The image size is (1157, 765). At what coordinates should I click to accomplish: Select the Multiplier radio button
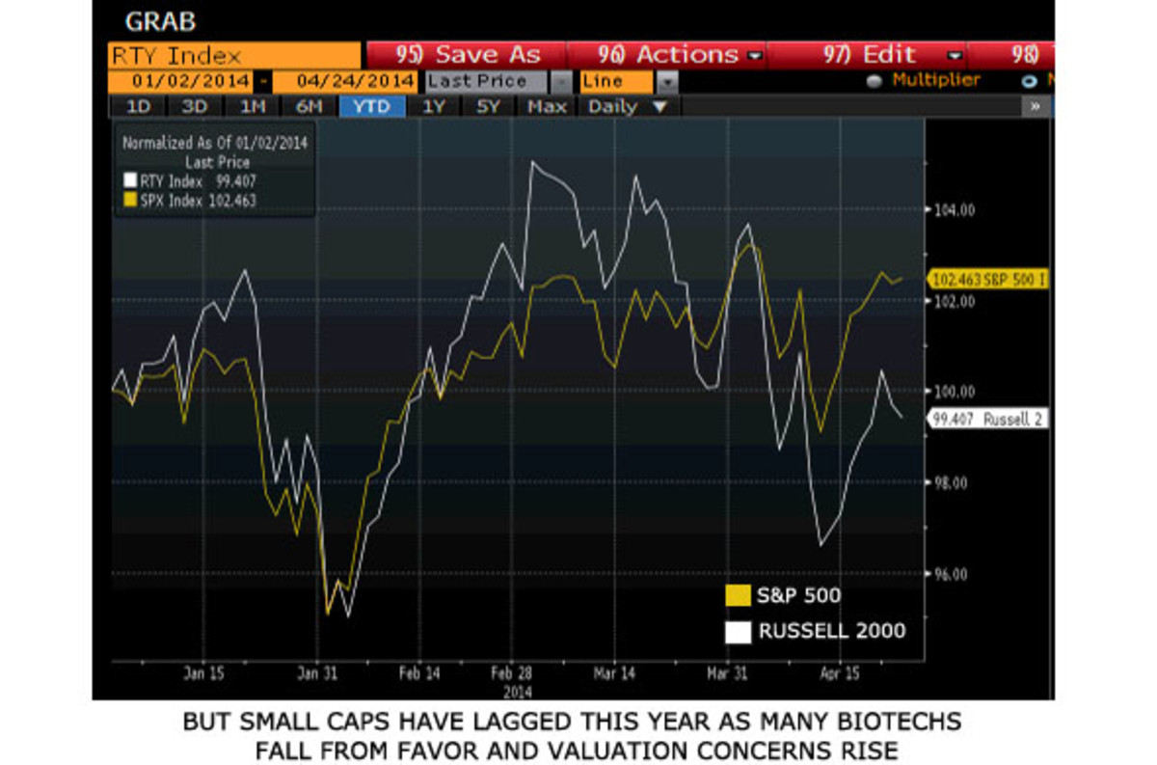pyautogui.click(x=874, y=82)
